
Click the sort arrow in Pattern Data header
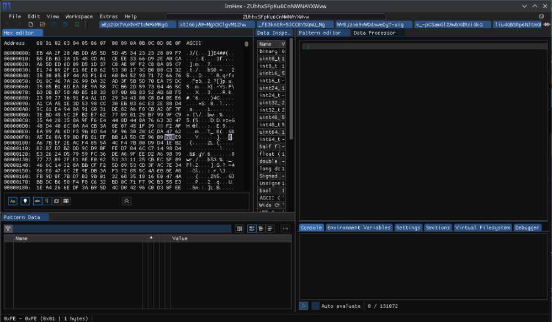[150, 237]
